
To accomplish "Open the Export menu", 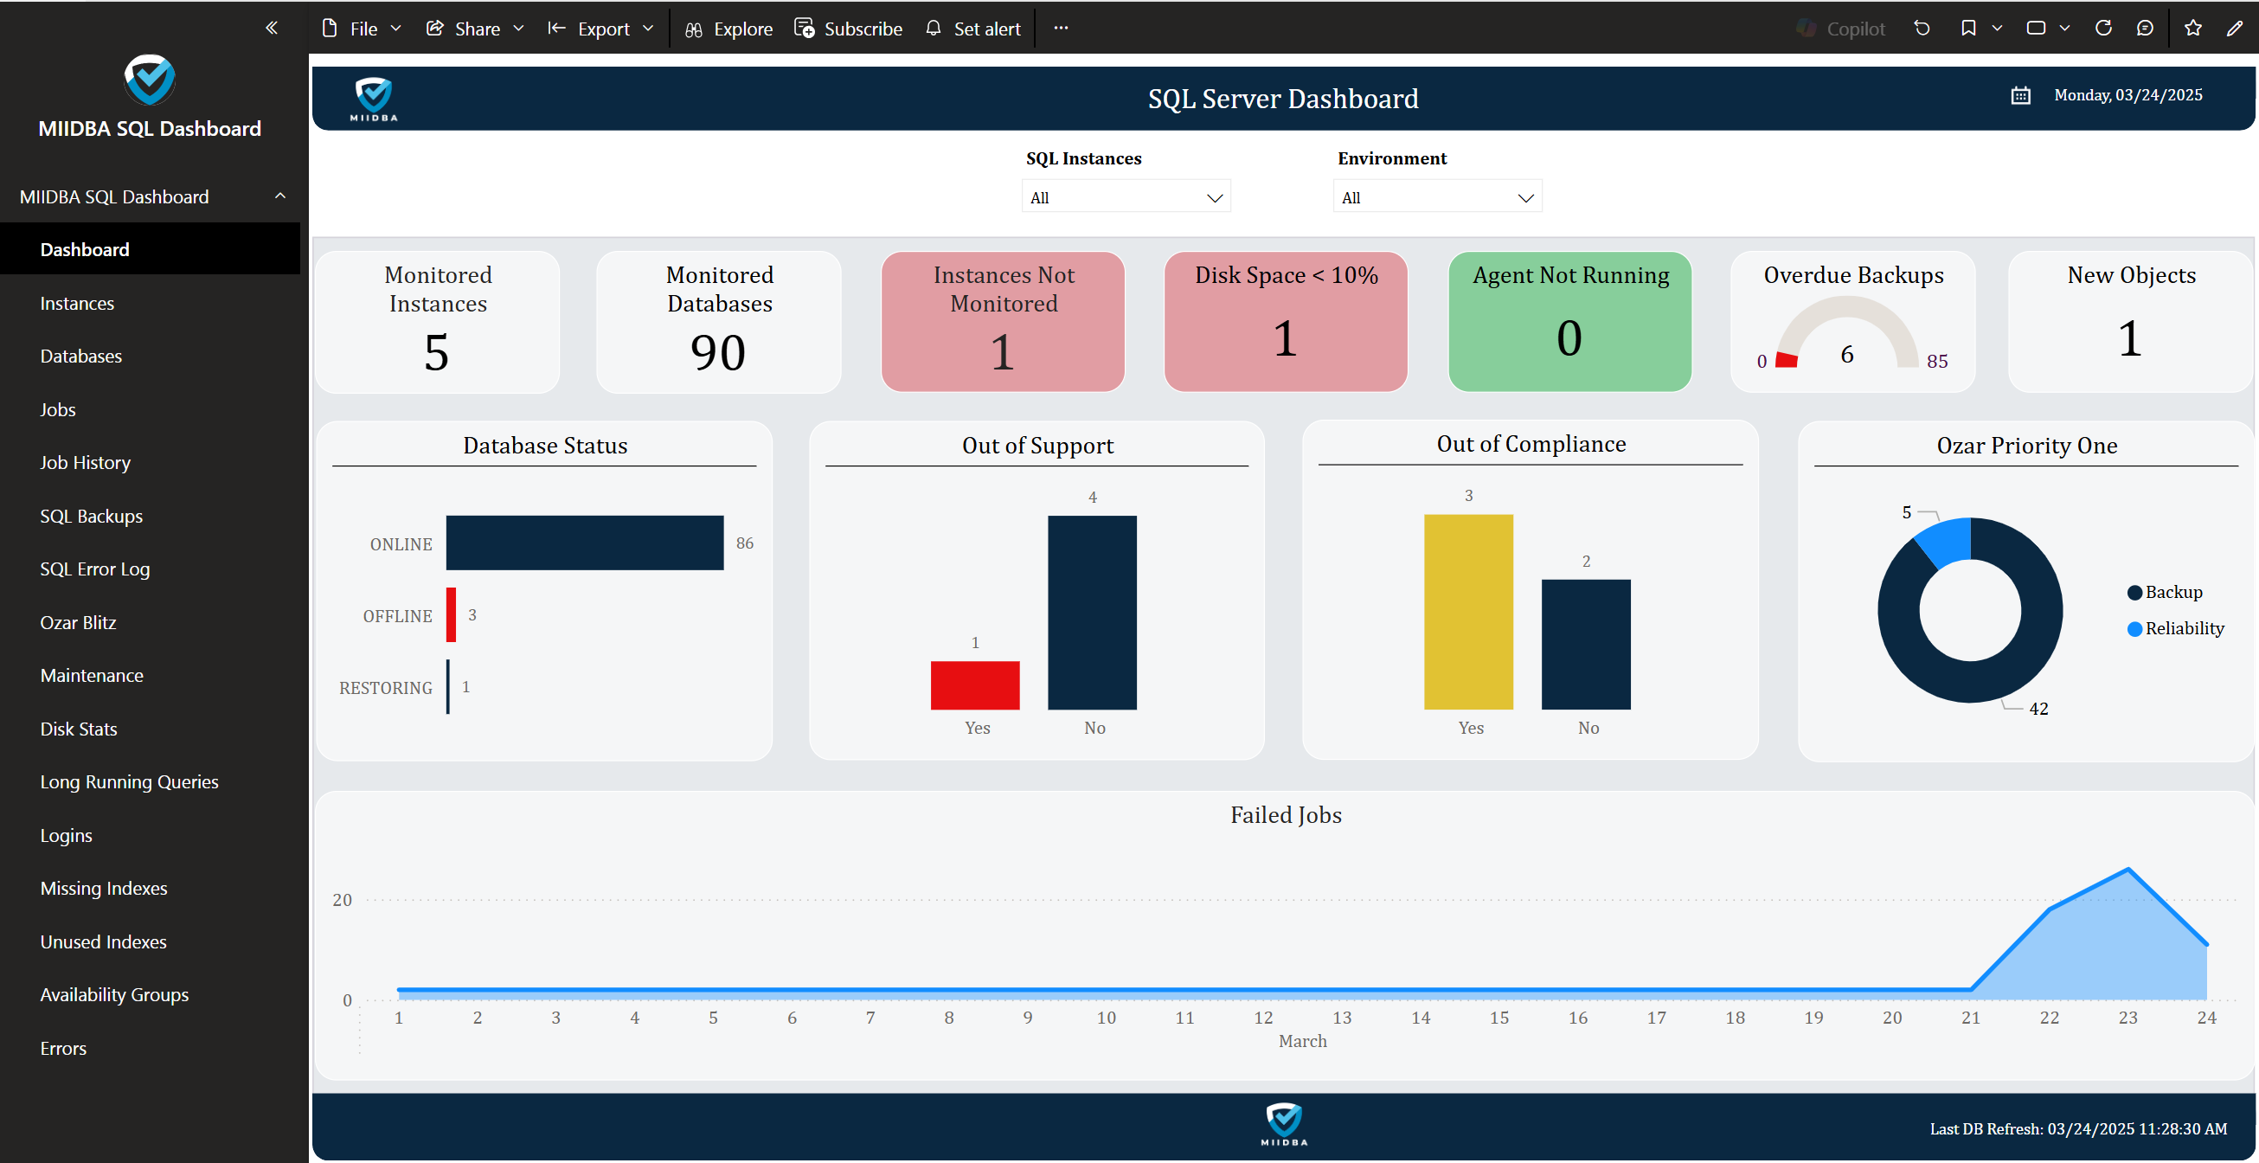I will (x=600, y=29).
